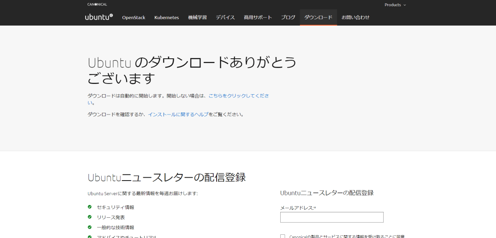The image size is (496, 238).
Task: Go to 機械学習 navigation item
Action: pos(197,17)
